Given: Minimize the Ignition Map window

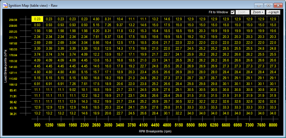Looking at the screenshot, I should click(x=258, y=5).
